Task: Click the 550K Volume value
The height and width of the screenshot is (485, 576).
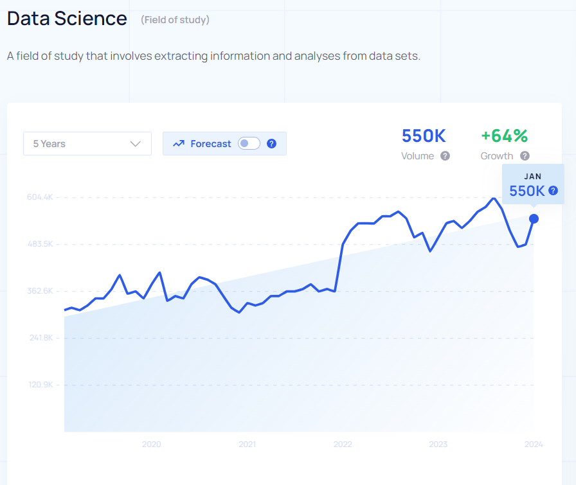Action: tap(424, 136)
